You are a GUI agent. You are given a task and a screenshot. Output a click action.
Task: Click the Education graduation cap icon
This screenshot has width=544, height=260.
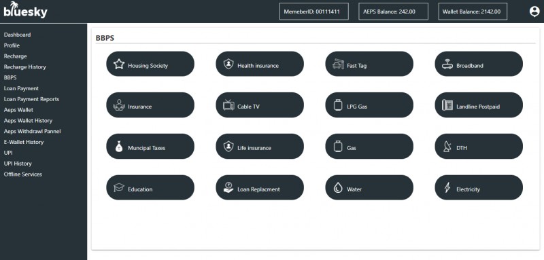[119, 187]
